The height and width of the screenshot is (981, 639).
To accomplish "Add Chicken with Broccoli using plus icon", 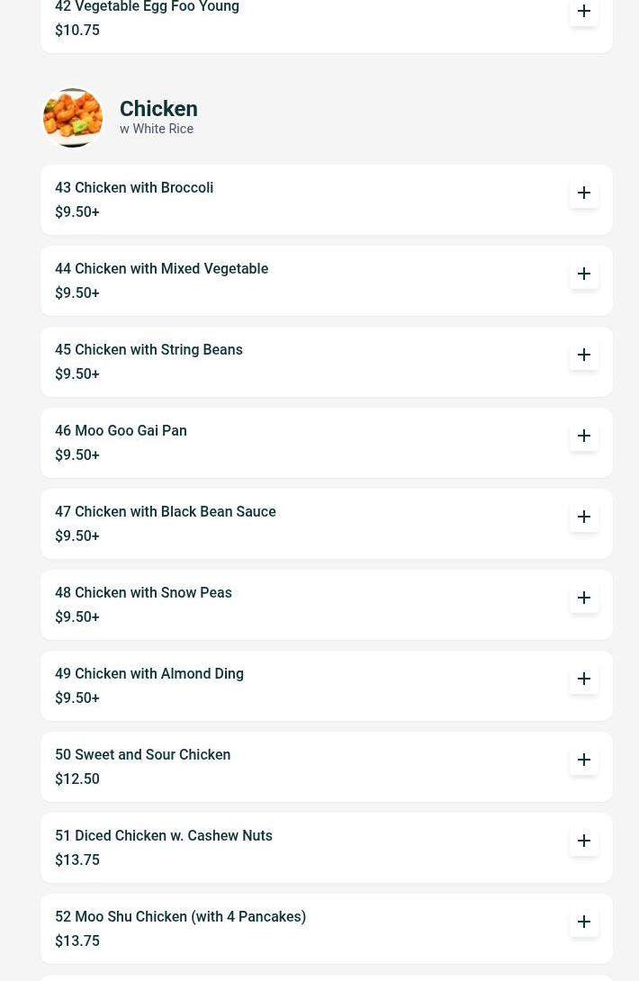I will [x=584, y=193].
